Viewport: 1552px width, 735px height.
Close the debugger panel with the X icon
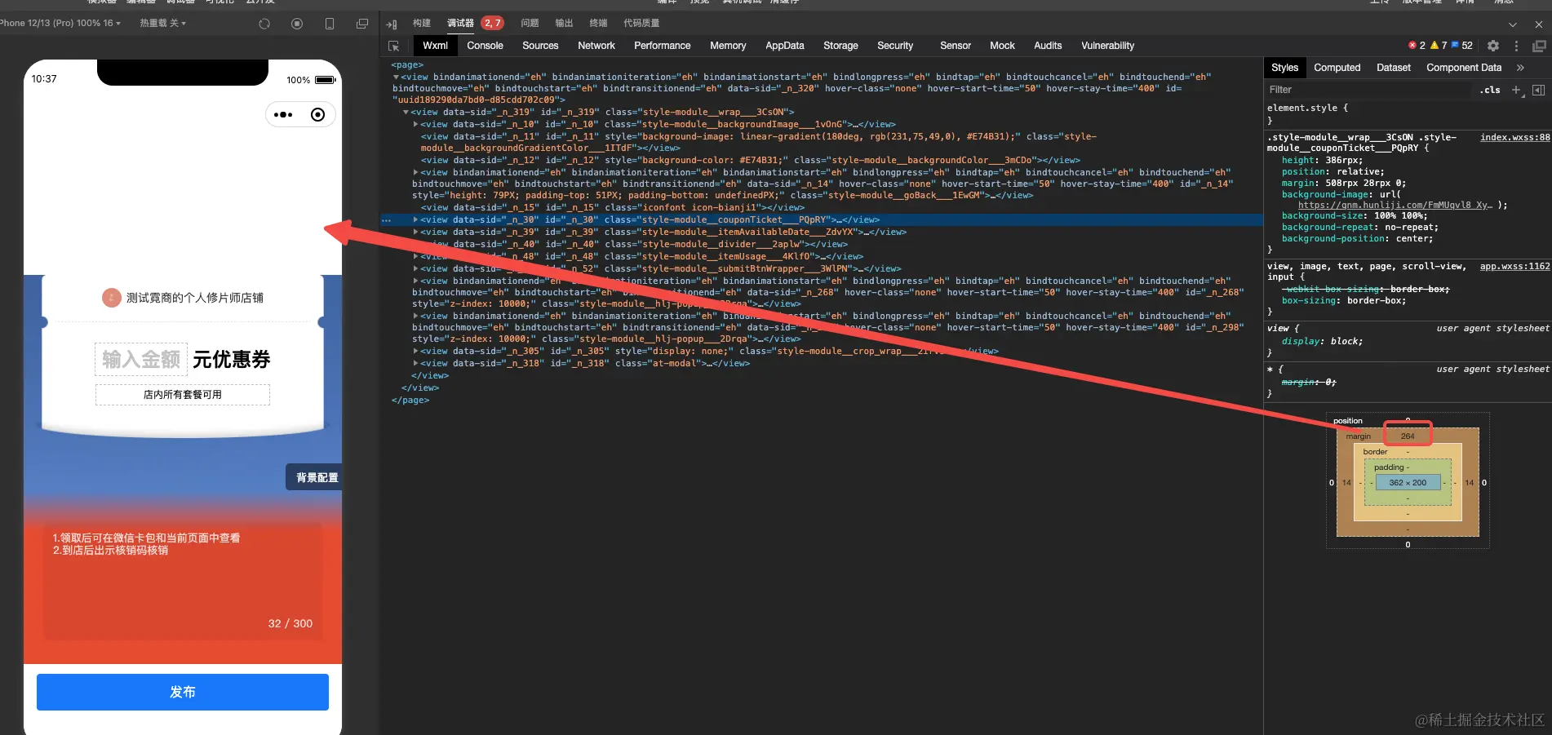[1539, 24]
